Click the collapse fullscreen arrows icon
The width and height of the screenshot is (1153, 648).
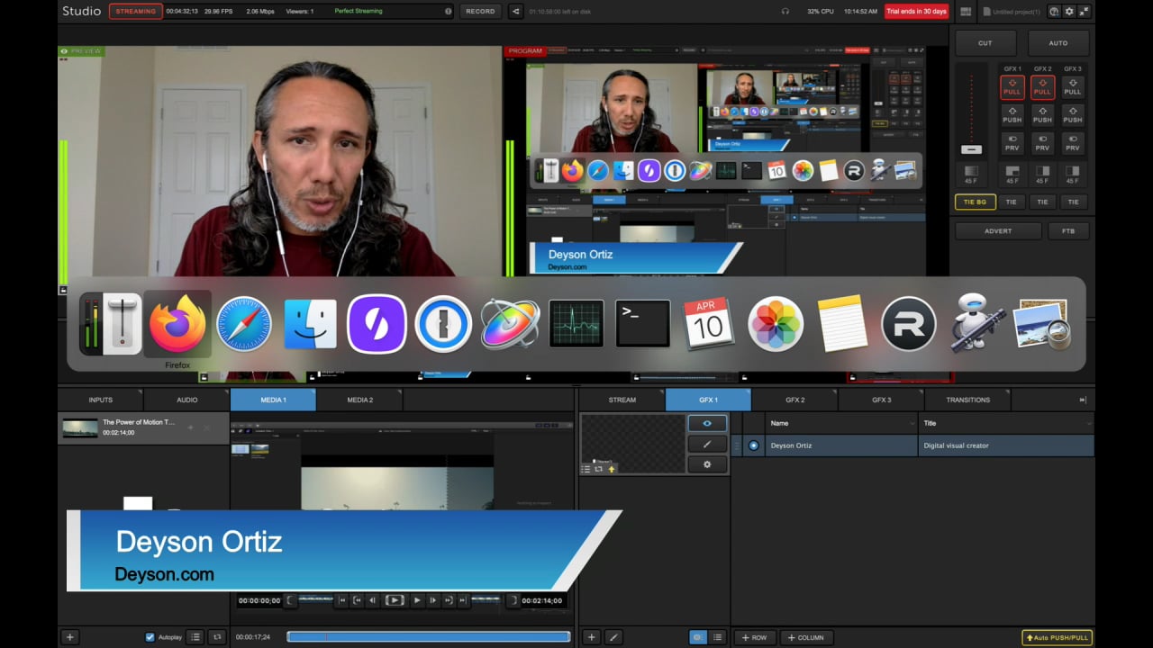(1084, 12)
